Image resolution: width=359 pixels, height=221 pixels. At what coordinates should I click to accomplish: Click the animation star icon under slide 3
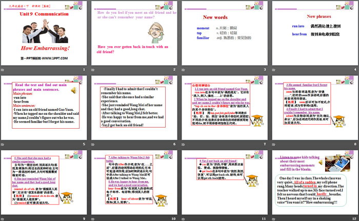pos(183,70)
